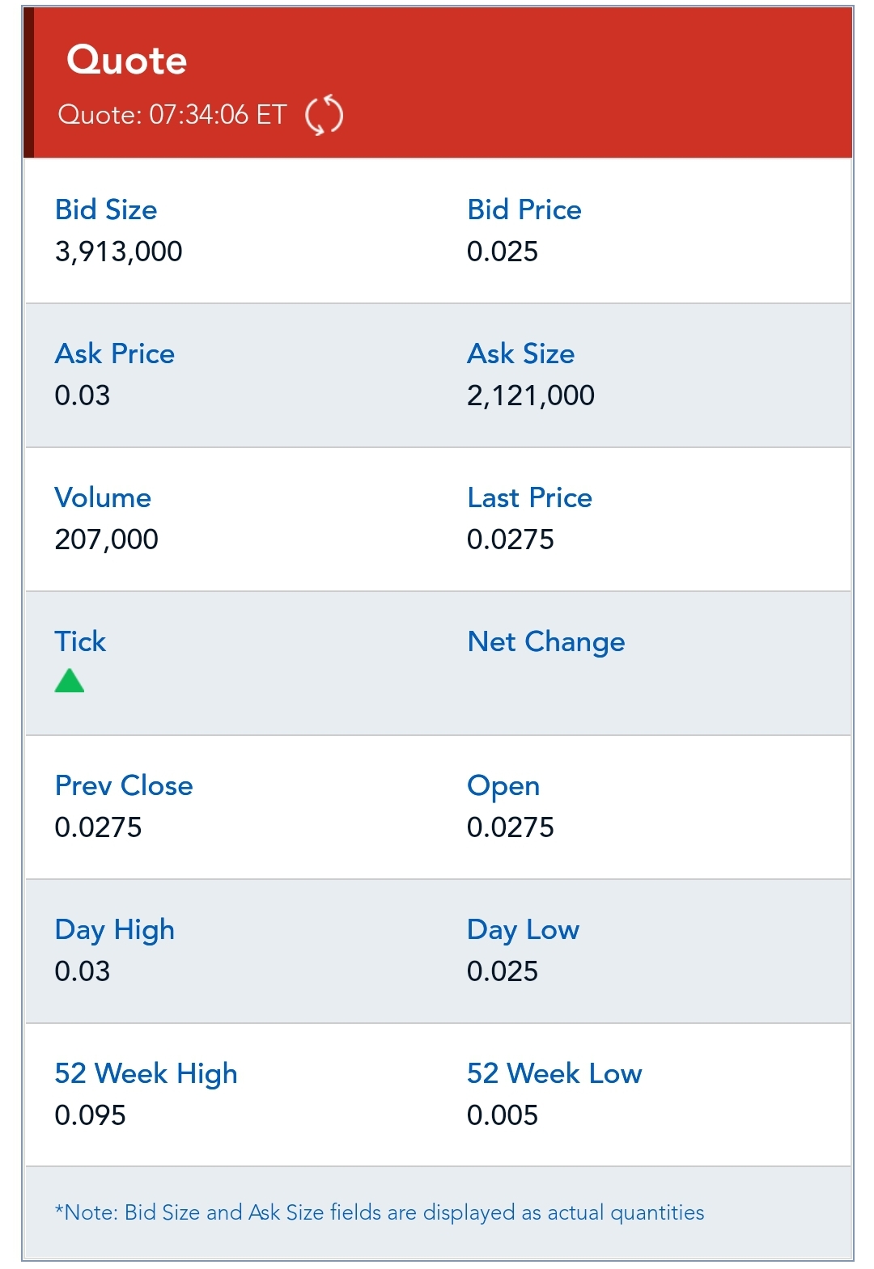This screenshot has width=874, height=1269.
Task: Click the quote timestamp 07:34:06 ET
Action: click(172, 115)
